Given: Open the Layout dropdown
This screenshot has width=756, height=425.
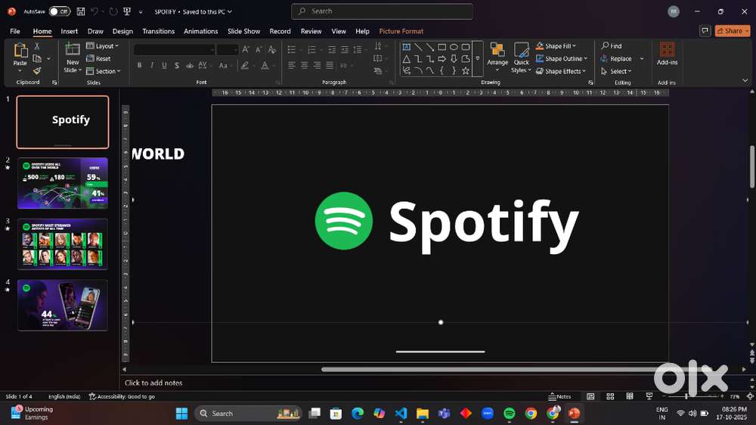Looking at the screenshot, I should tap(102, 46).
